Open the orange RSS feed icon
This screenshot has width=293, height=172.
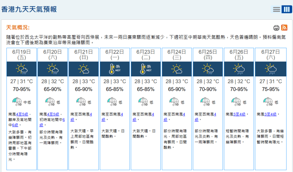tap(284, 27)
